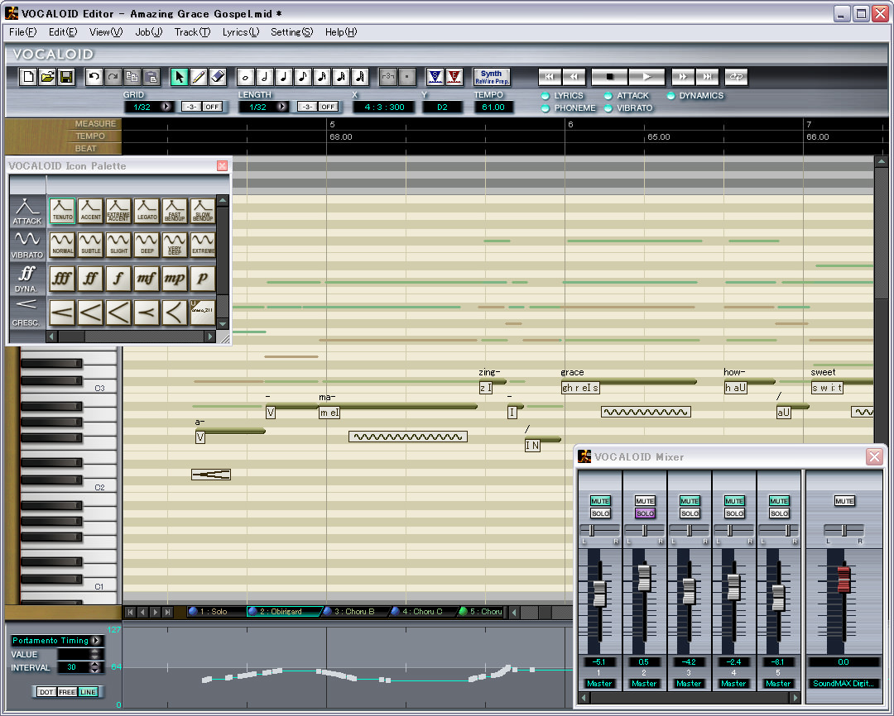The image size is (894, 716).
Task: Choose the eighth note length
Action: tap(303, 77)
